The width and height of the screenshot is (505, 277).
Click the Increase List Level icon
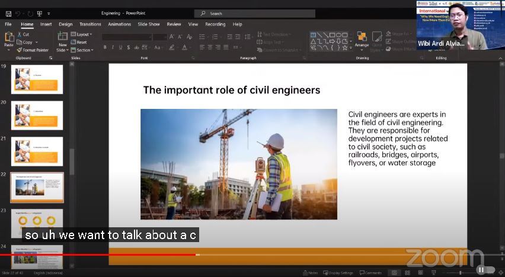click(x=238, y=37)
